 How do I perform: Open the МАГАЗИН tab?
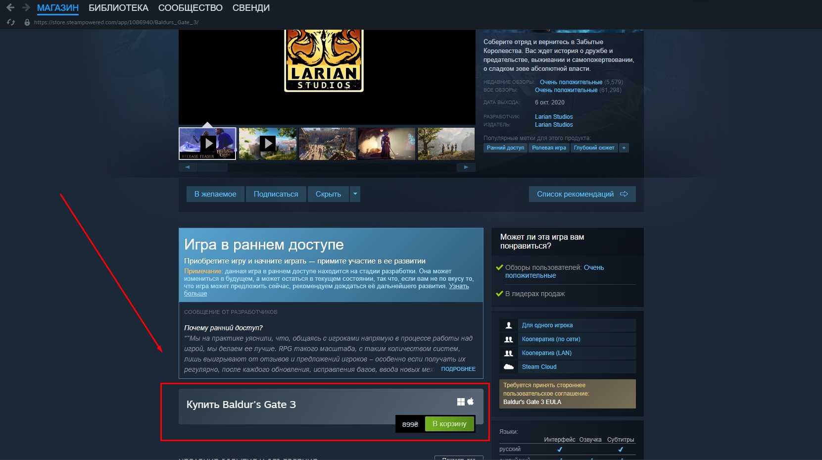click(x=58, y=8)
